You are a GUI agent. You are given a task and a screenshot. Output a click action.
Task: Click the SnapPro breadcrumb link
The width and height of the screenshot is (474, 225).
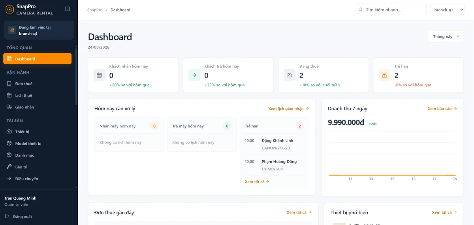tap(95, 10)
